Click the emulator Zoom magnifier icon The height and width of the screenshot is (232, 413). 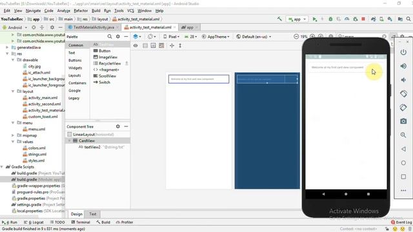coord(403,135)
